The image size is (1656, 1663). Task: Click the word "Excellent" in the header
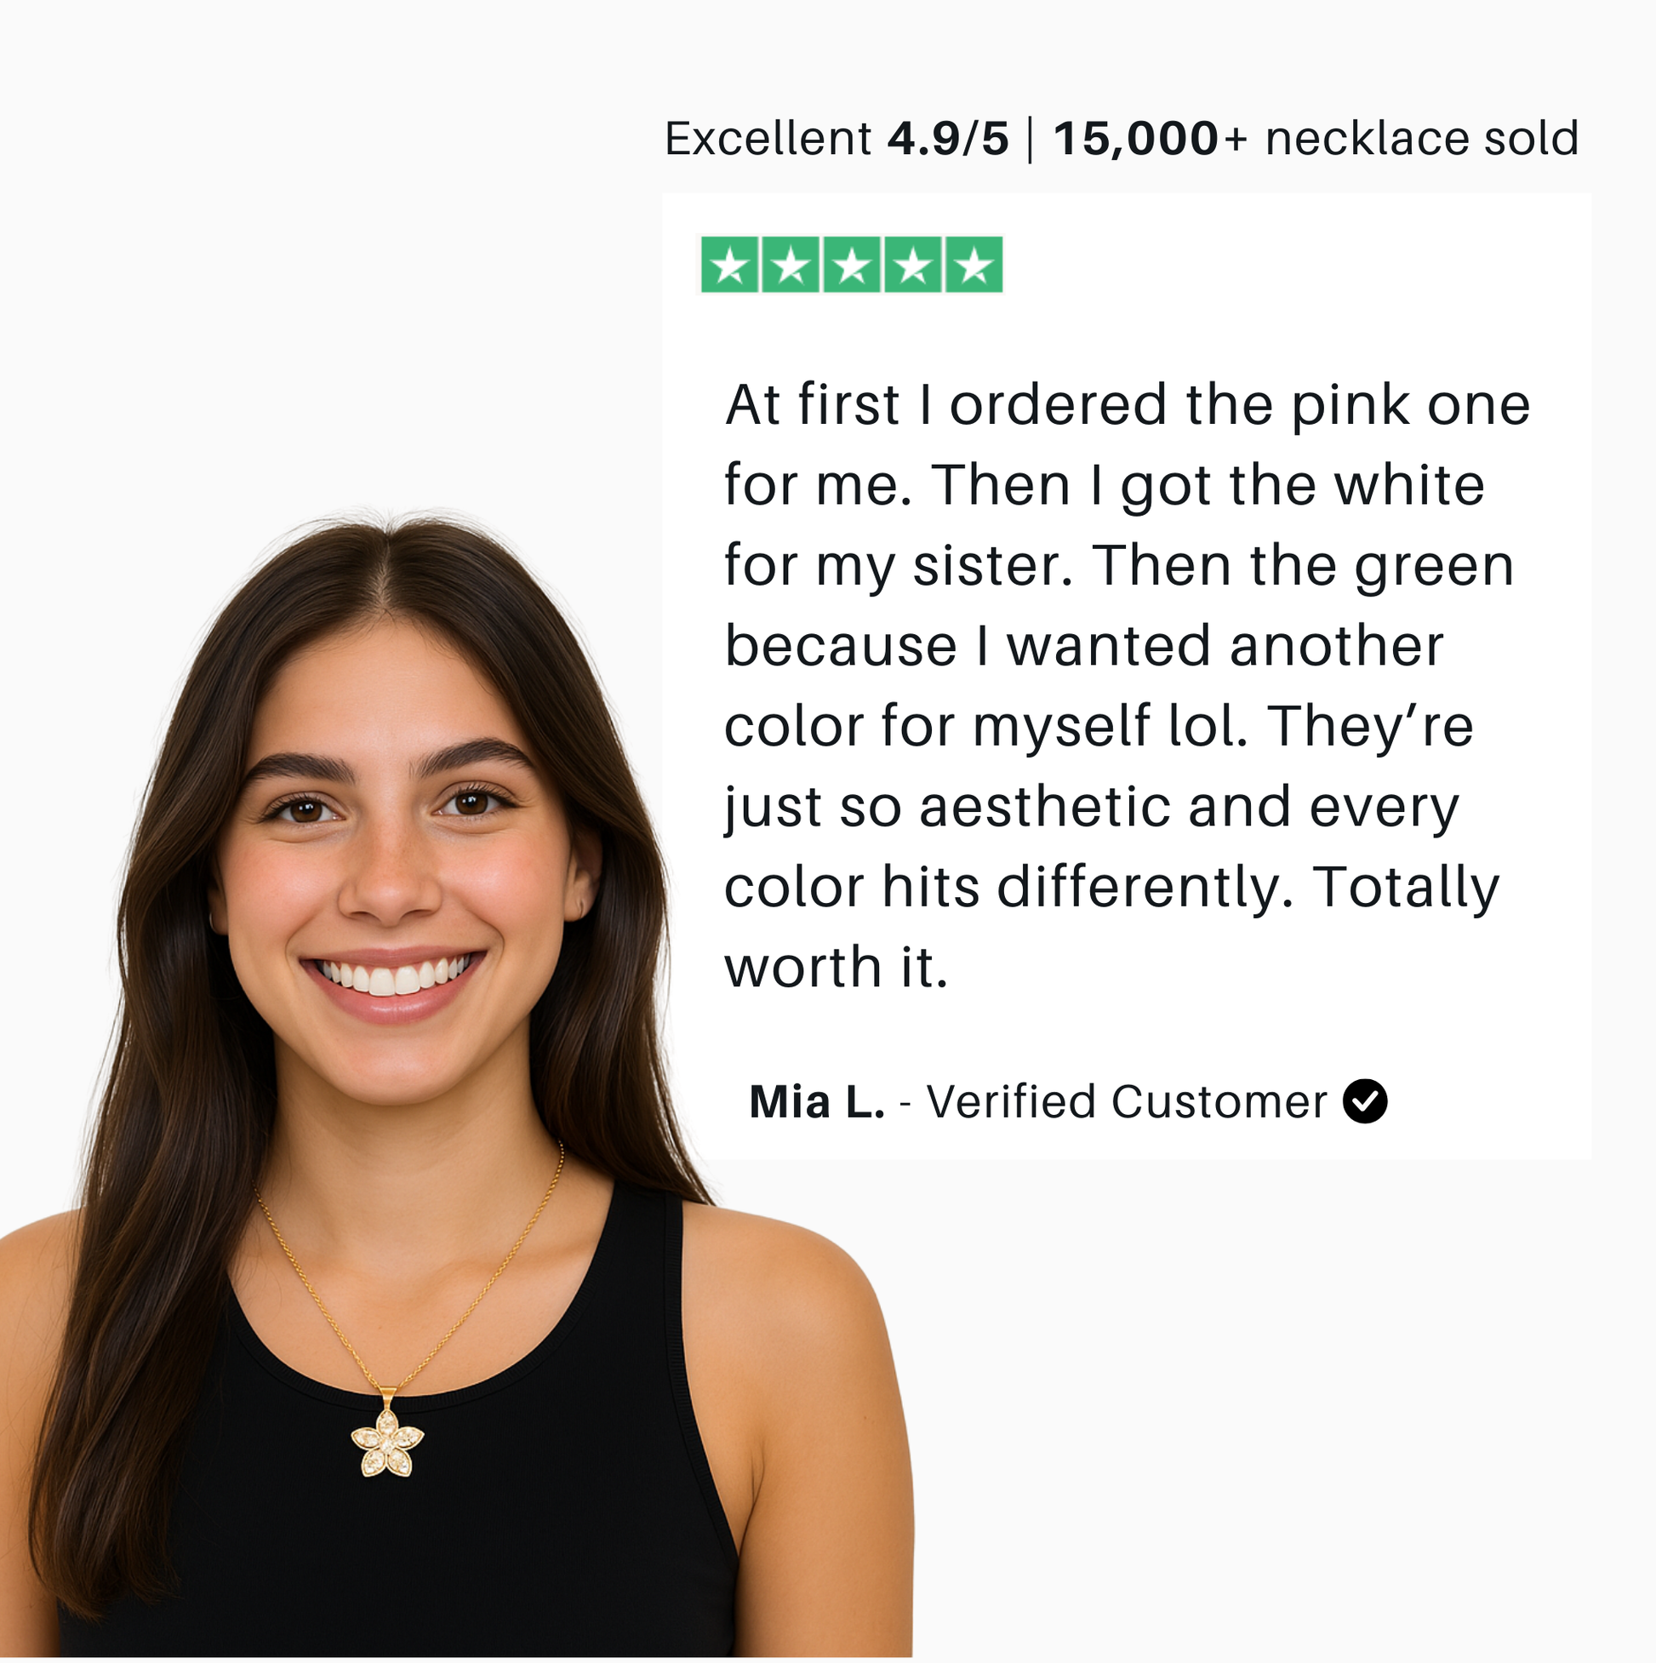tap(768, 140)
